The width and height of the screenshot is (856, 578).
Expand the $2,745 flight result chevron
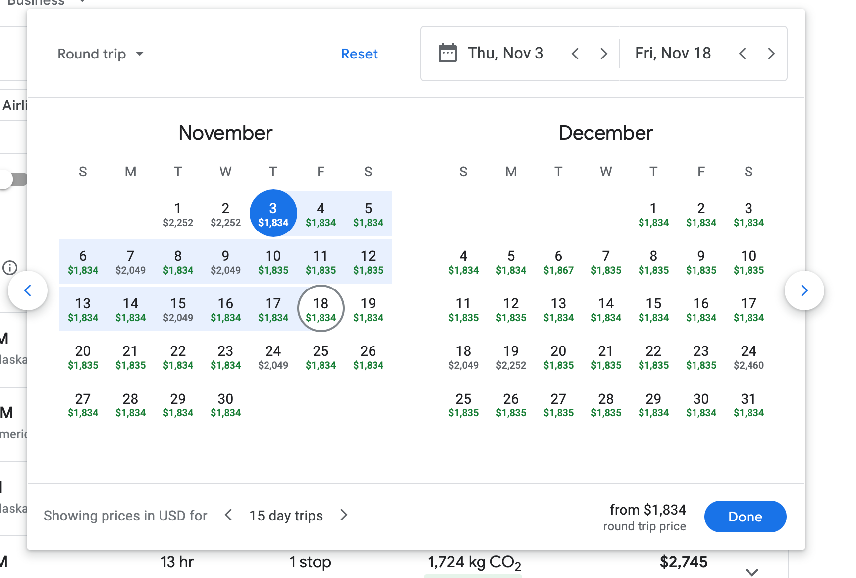[752, 572]
